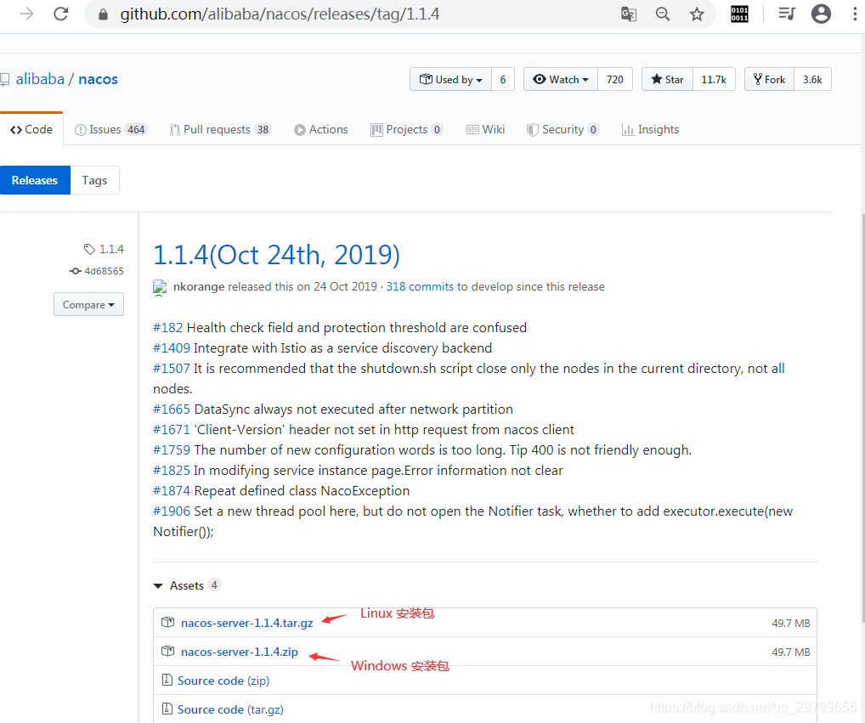Click the padlock site info icon
Screen dimensions: 865x723
tap(103, 14)
